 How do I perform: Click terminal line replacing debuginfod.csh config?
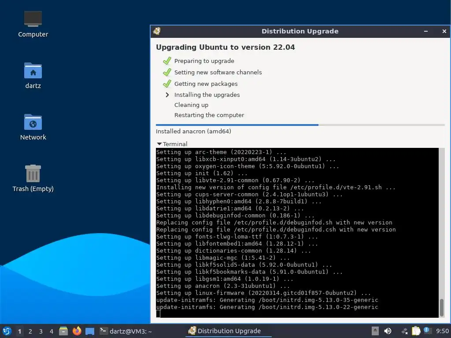(x=276, y=230)
